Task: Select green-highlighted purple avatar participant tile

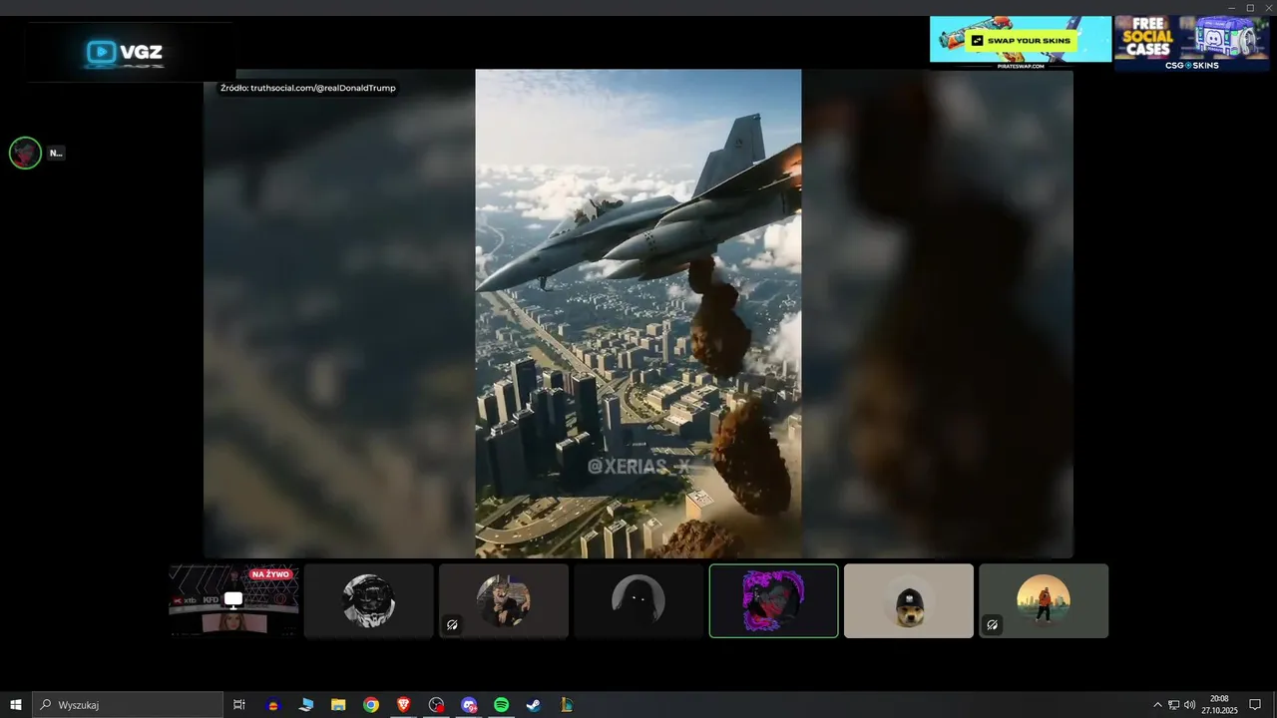Action: tap(774, 600)
